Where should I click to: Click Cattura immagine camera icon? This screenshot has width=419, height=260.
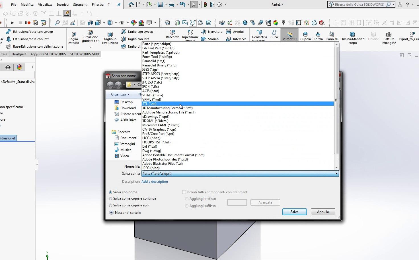(x=389, y=37)
